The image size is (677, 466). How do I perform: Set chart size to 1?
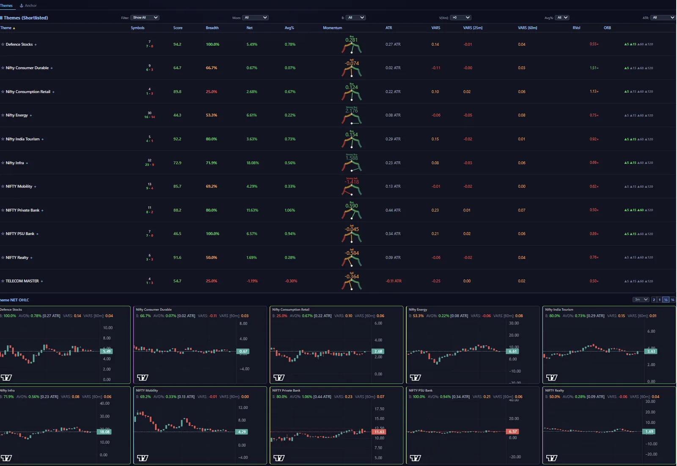coord(660,300)
